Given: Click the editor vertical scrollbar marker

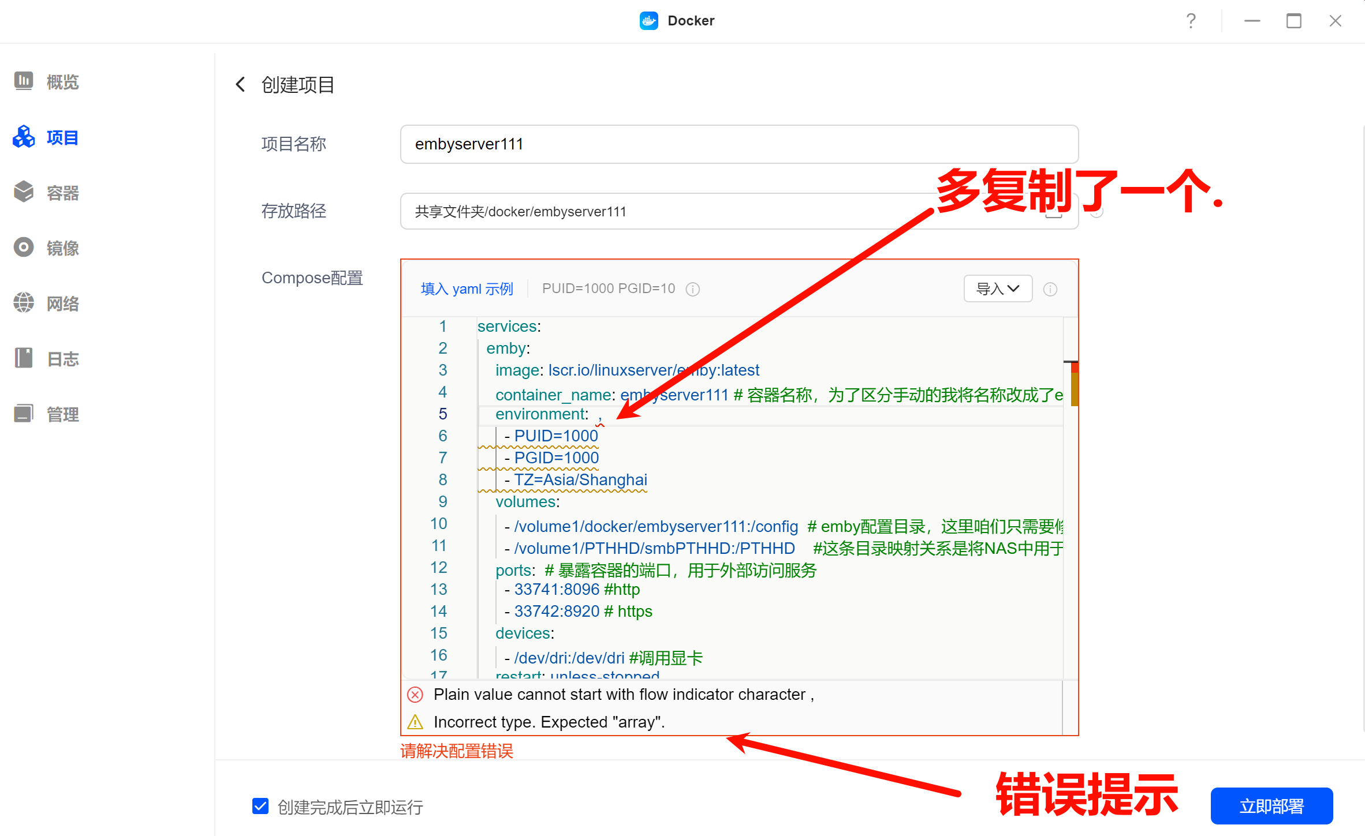Looking at the screenshot, I should 1074,384.
